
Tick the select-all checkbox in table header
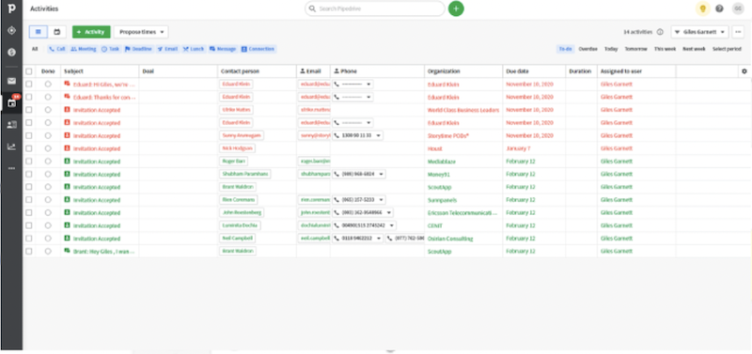click(x=29, y=71)
